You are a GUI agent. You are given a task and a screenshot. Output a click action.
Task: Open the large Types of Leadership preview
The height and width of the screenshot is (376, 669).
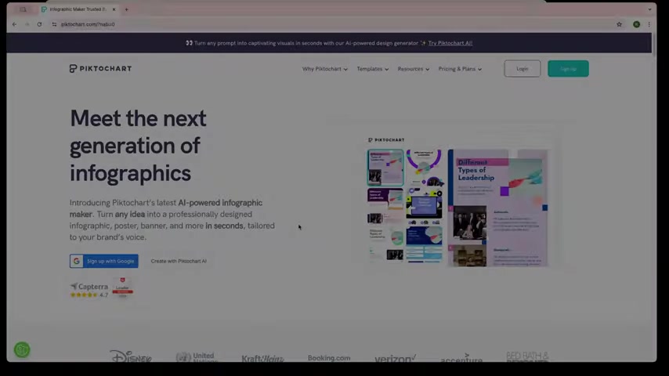[x=498, y=208]
